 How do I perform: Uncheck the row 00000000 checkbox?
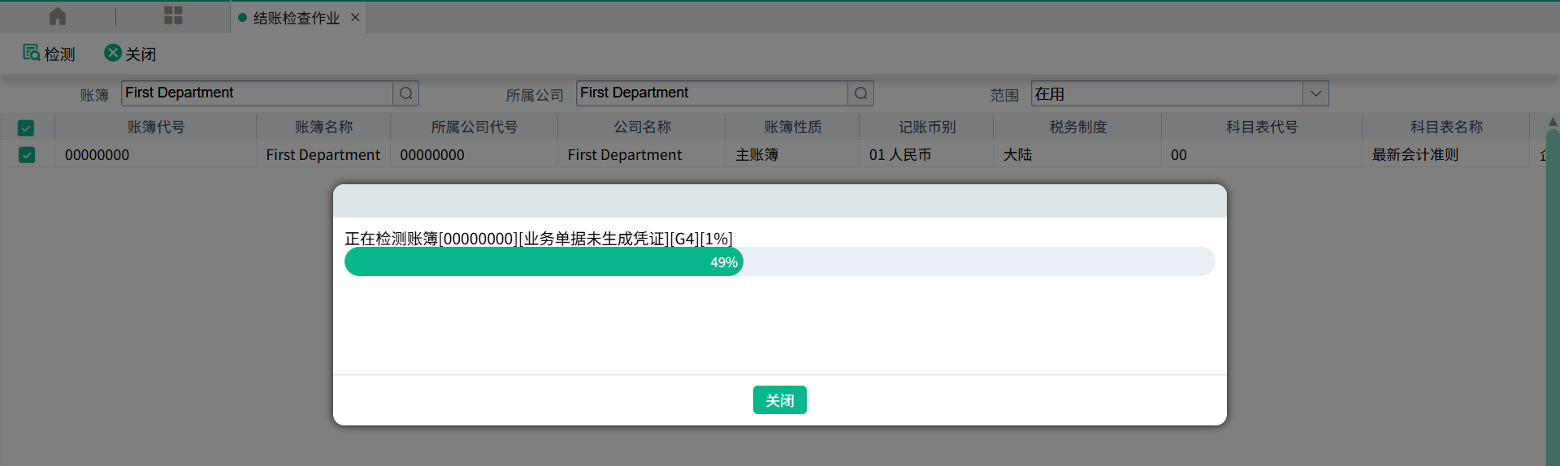(x=27, y=154)
